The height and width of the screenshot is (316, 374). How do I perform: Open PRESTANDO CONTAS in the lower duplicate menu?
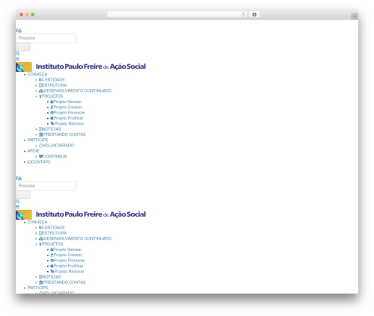tap(62, 282)
